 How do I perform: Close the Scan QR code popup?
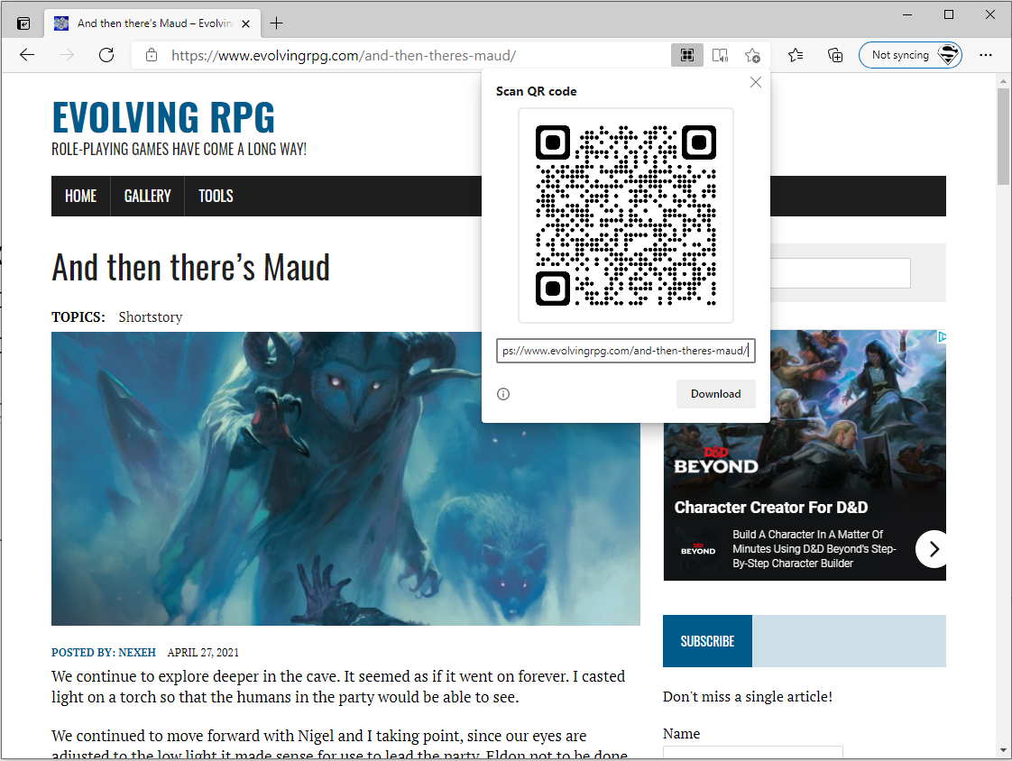[x=756, y=82]
